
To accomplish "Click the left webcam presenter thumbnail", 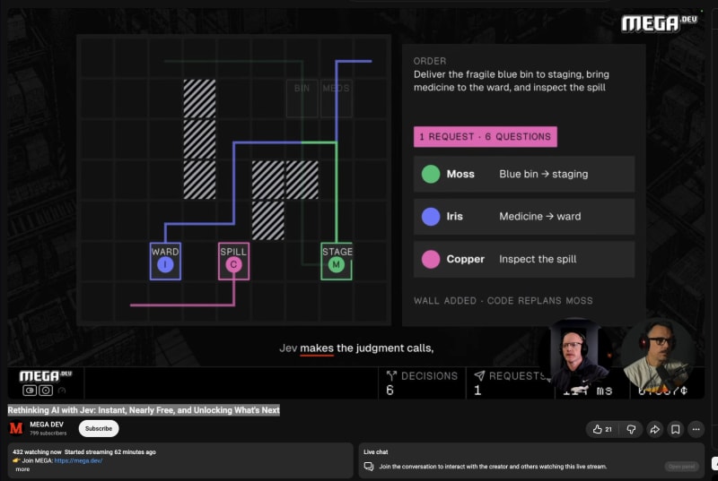I will (x=577, y=356).
